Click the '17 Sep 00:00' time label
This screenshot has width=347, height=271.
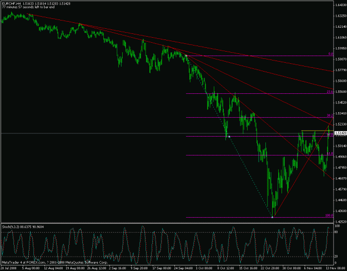162,268
